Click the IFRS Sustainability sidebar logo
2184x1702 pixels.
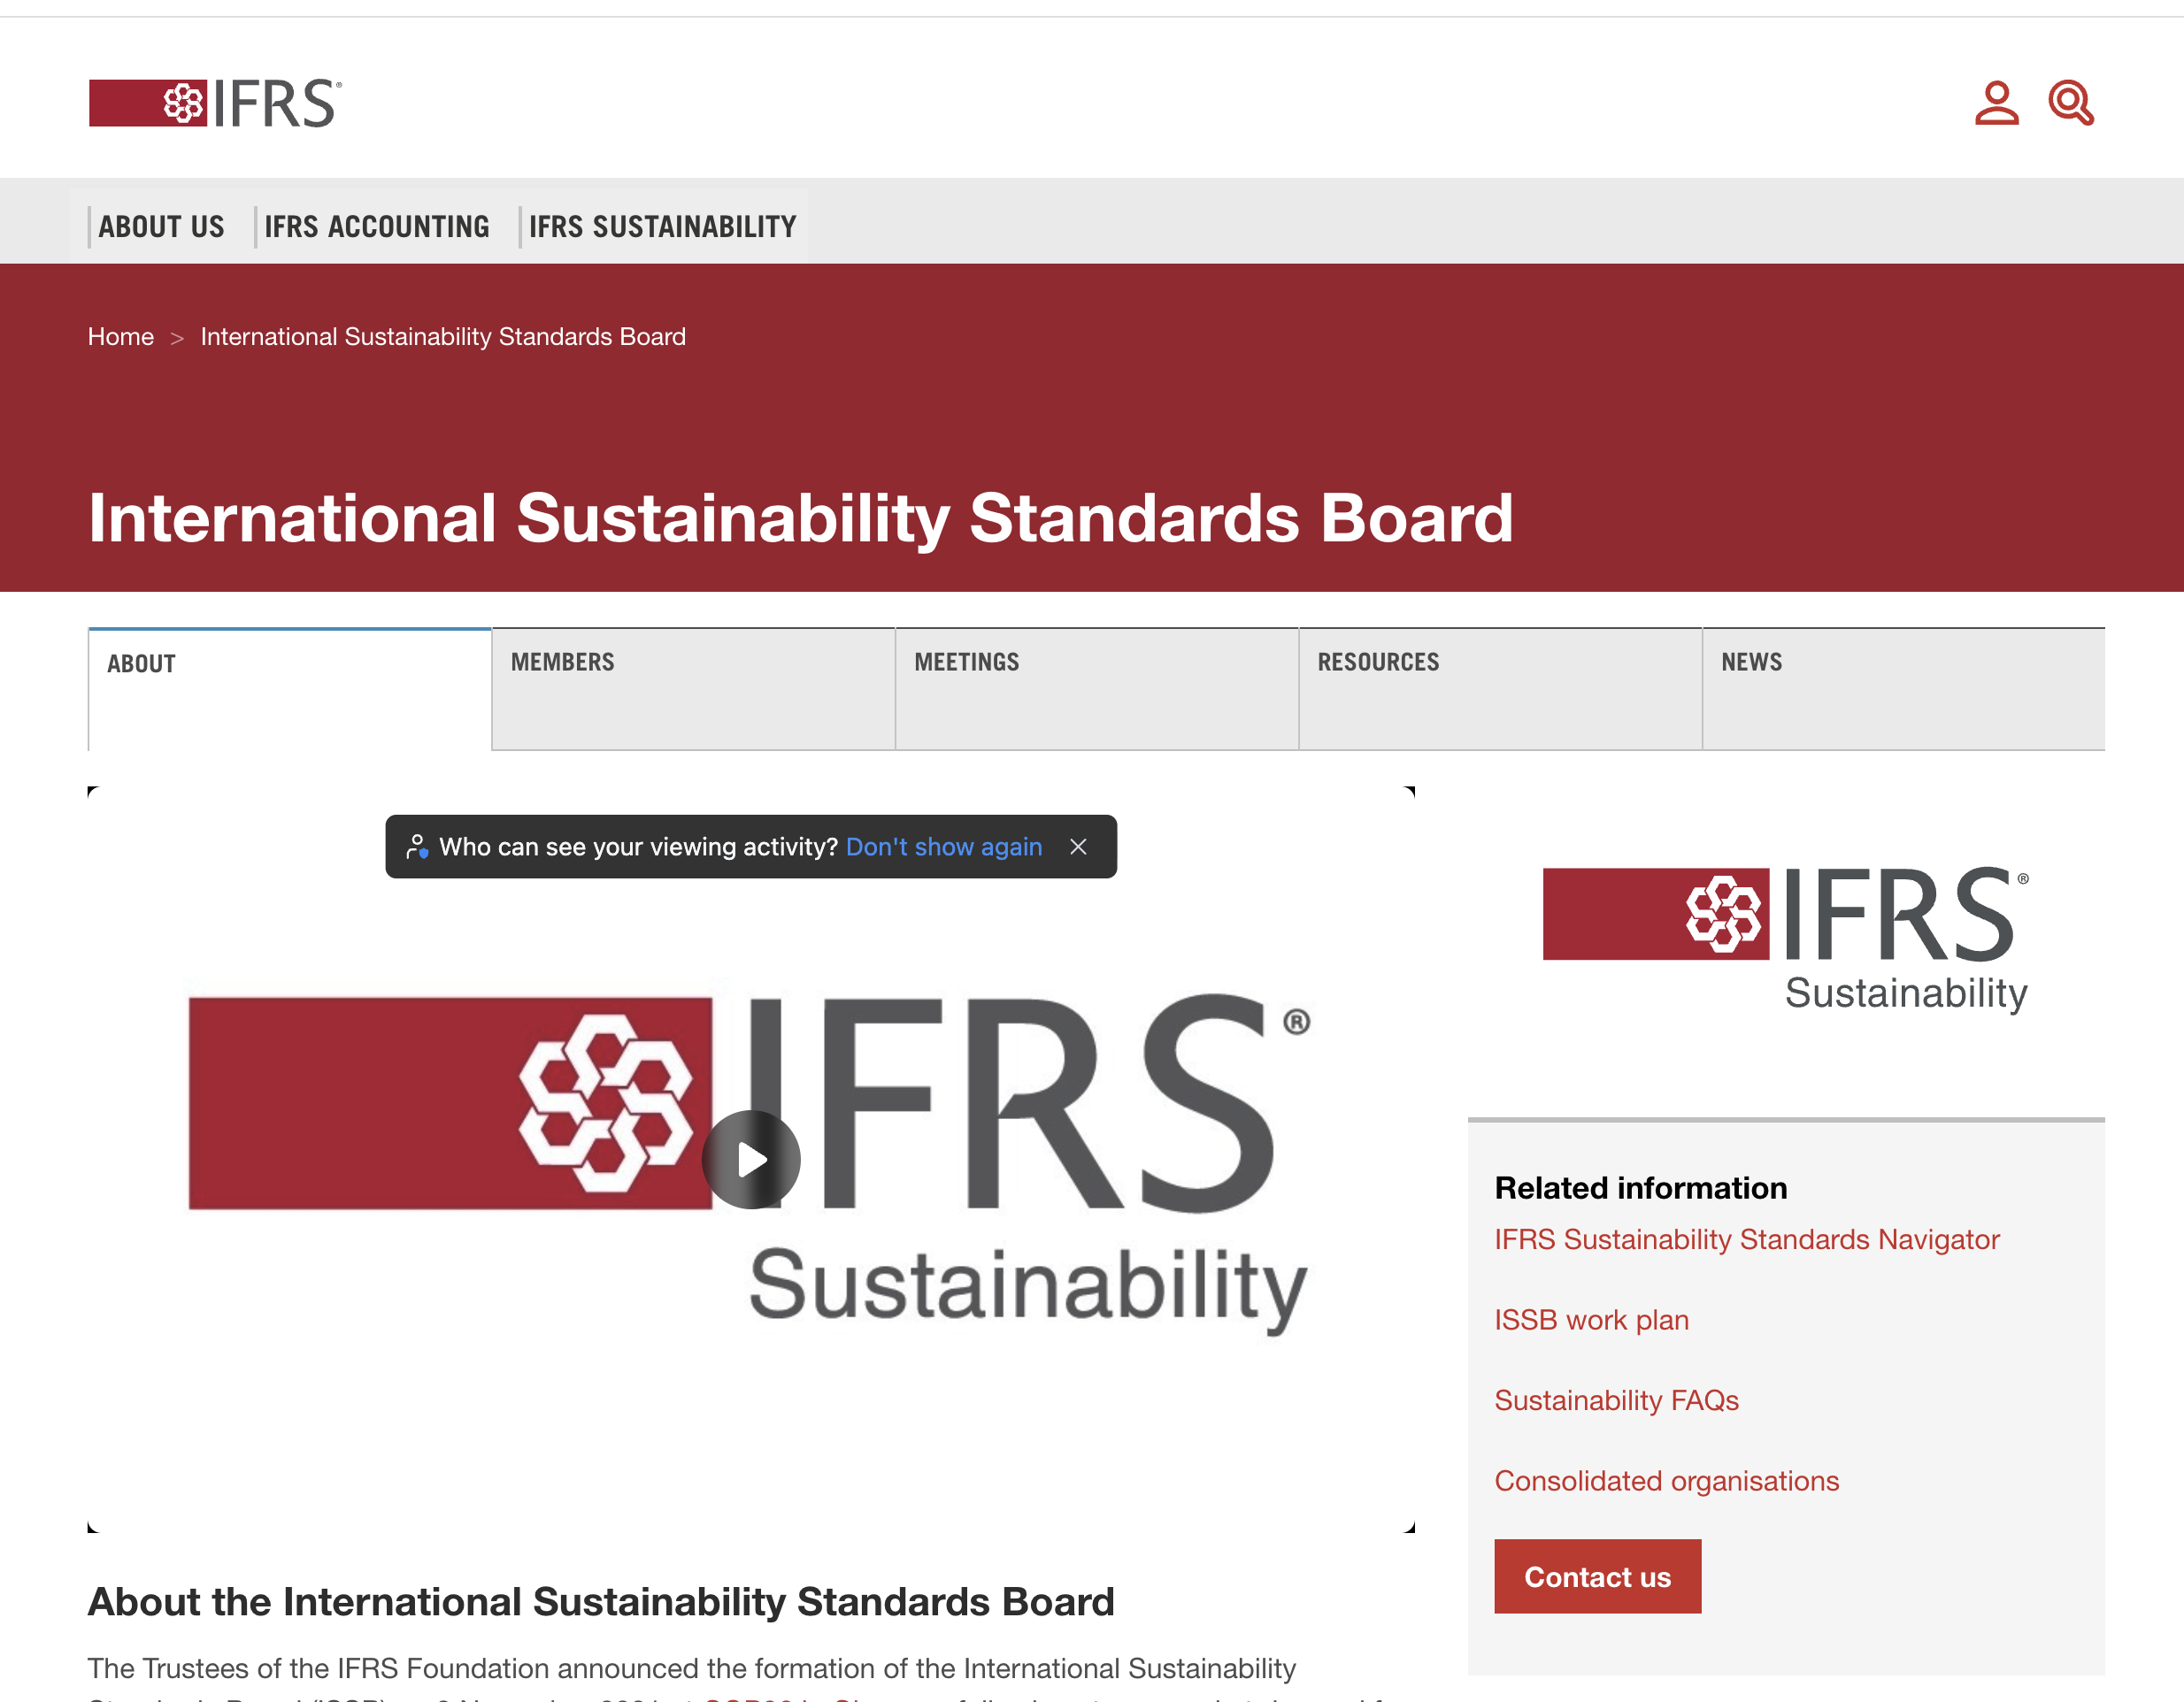[x=1786, y=940]
